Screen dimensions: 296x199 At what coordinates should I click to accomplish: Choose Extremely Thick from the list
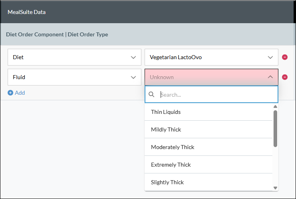point(208,165)
